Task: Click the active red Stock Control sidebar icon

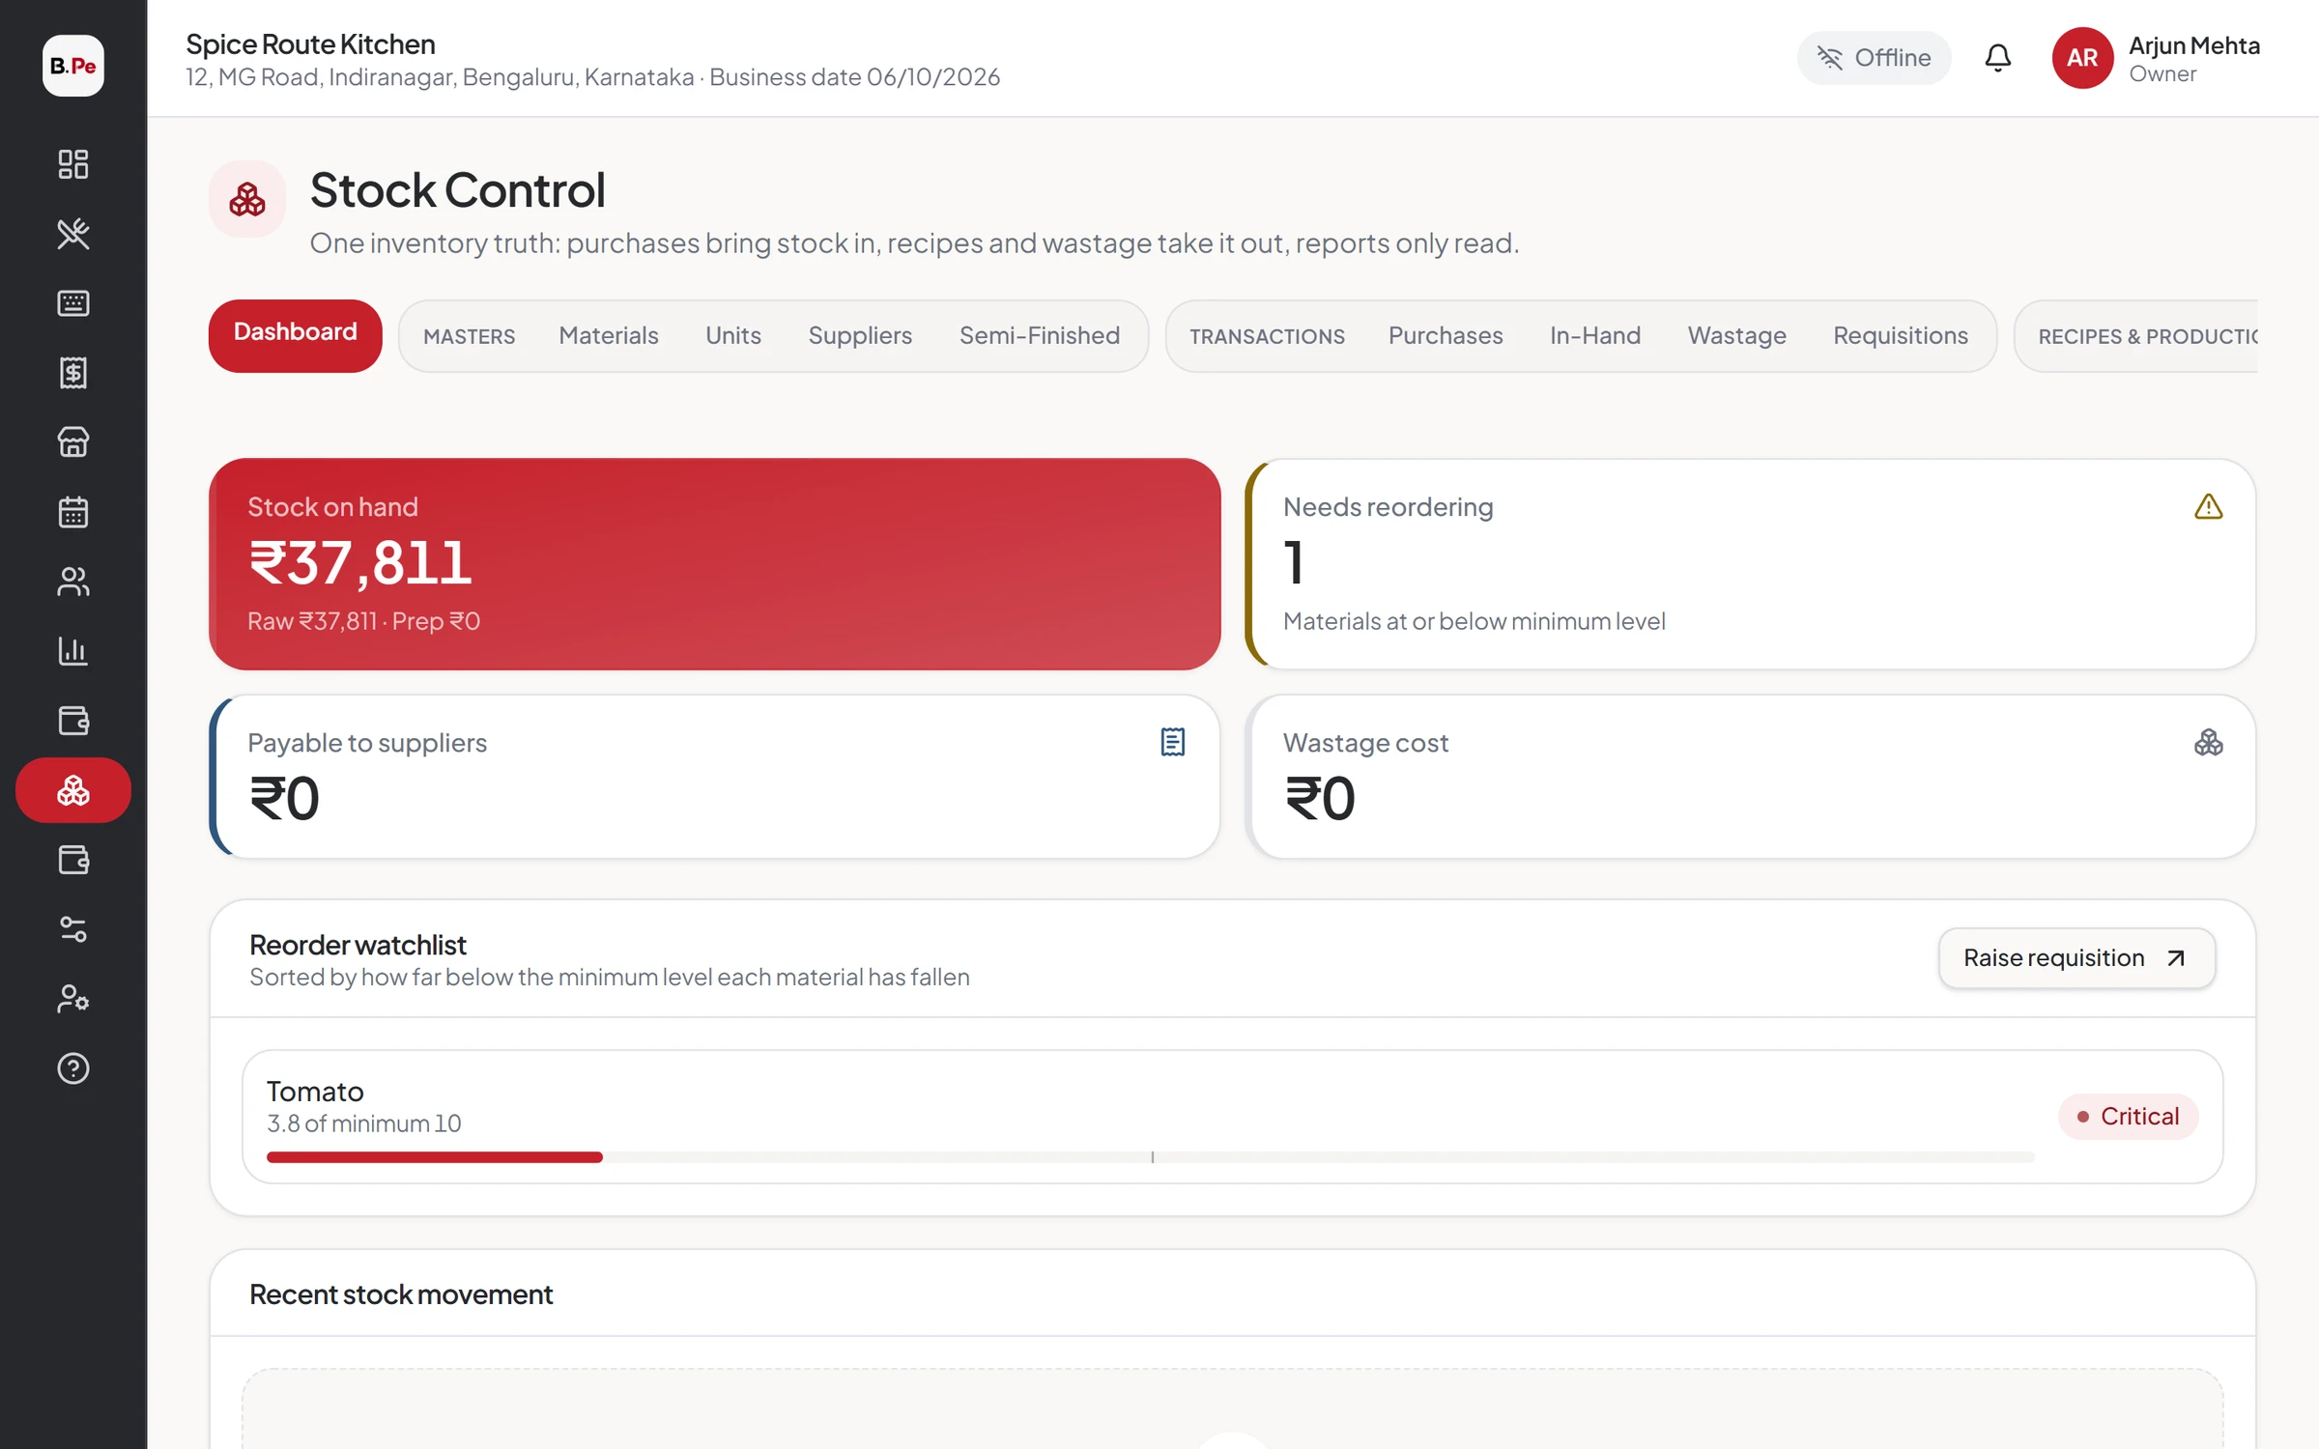Action: (73, 790)
